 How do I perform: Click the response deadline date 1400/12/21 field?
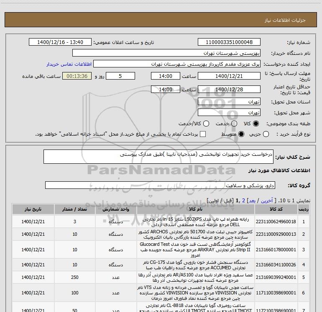point(229,76)
